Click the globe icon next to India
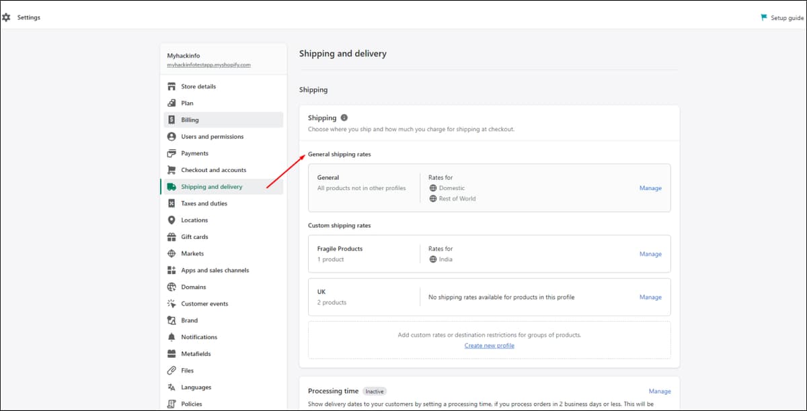Screen dimensions: 807x411 433,259
